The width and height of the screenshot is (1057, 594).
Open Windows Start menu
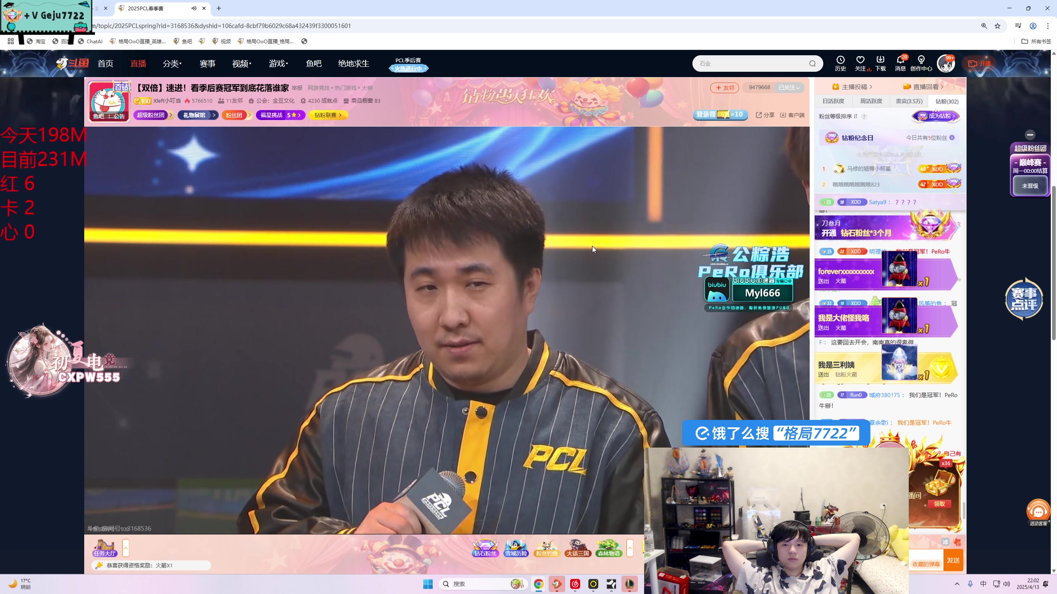[x=428, y=584]
